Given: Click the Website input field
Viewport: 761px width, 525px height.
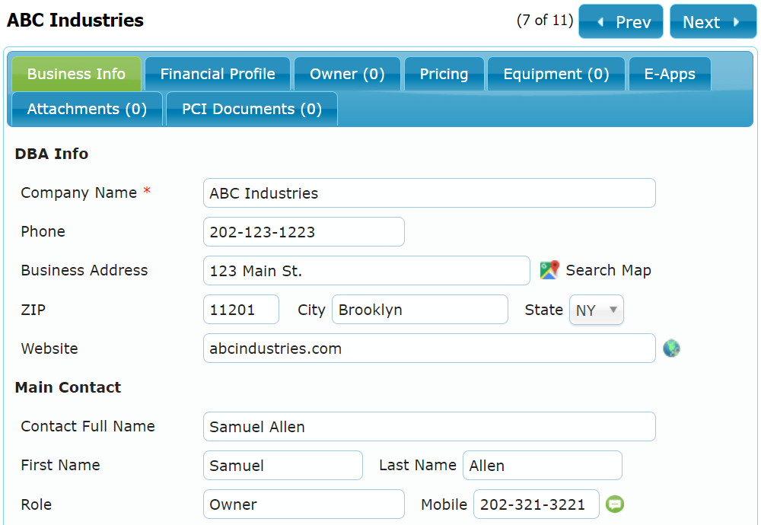Looking at the screenshot, I should pos(429,348).
